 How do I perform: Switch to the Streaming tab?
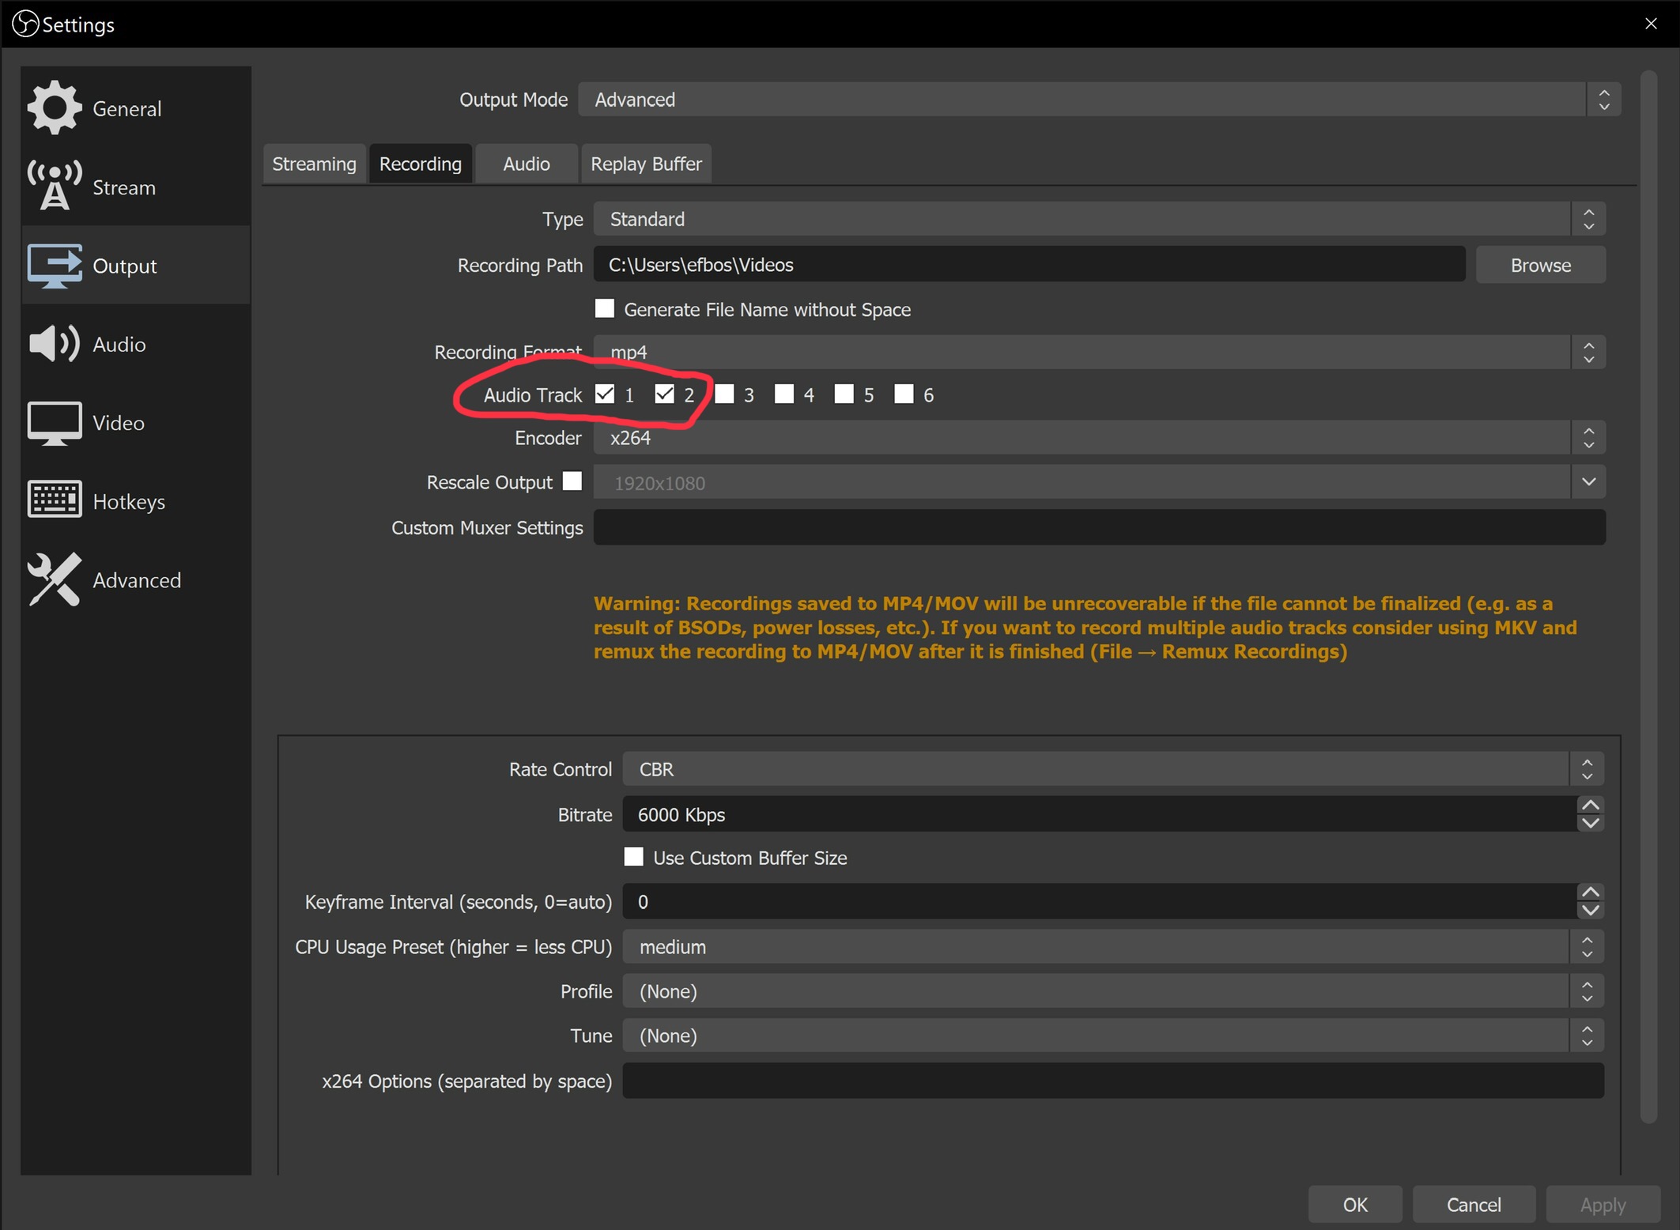[314, 164]
